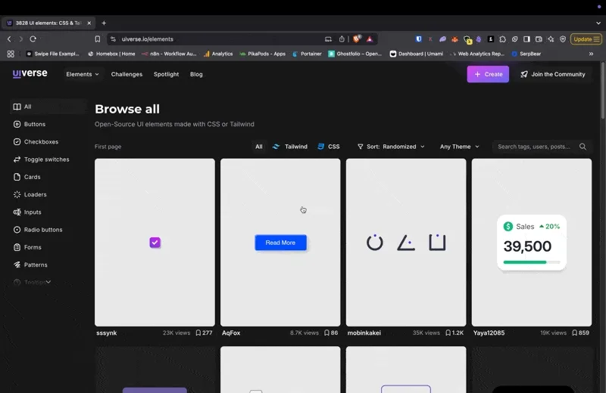Open the Bitwarden extension icon
This screenshot has height=393, width=606.
tap(419, 39)
